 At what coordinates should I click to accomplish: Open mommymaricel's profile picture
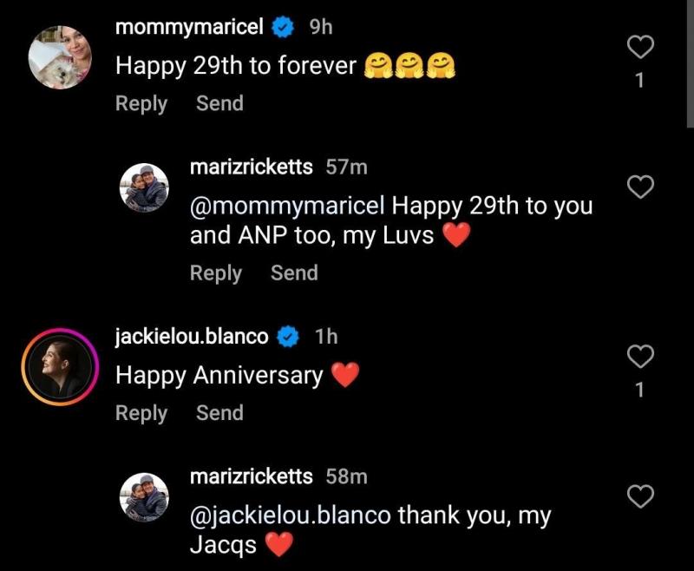coord(60,56)
